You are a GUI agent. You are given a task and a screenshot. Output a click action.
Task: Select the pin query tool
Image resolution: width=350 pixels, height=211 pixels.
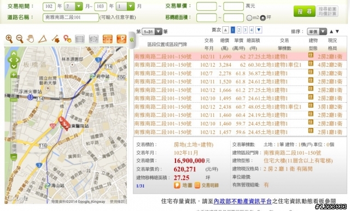67,39
